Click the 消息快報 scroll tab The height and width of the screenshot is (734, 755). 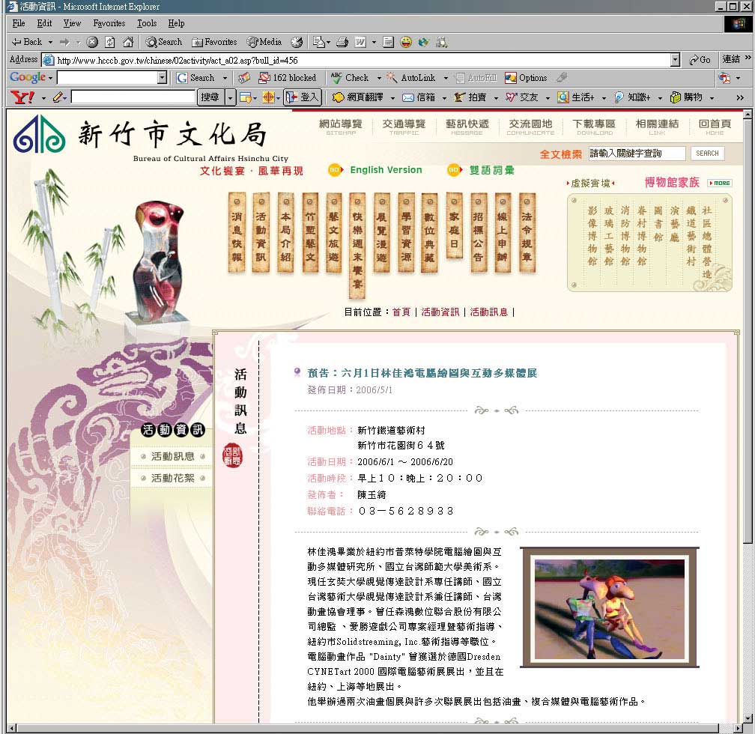pos(237,233)
